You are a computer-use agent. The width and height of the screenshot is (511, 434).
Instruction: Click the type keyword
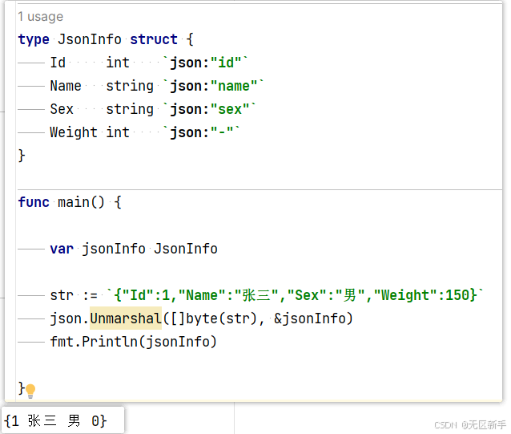pyautogui.click(x=34, y=39)
